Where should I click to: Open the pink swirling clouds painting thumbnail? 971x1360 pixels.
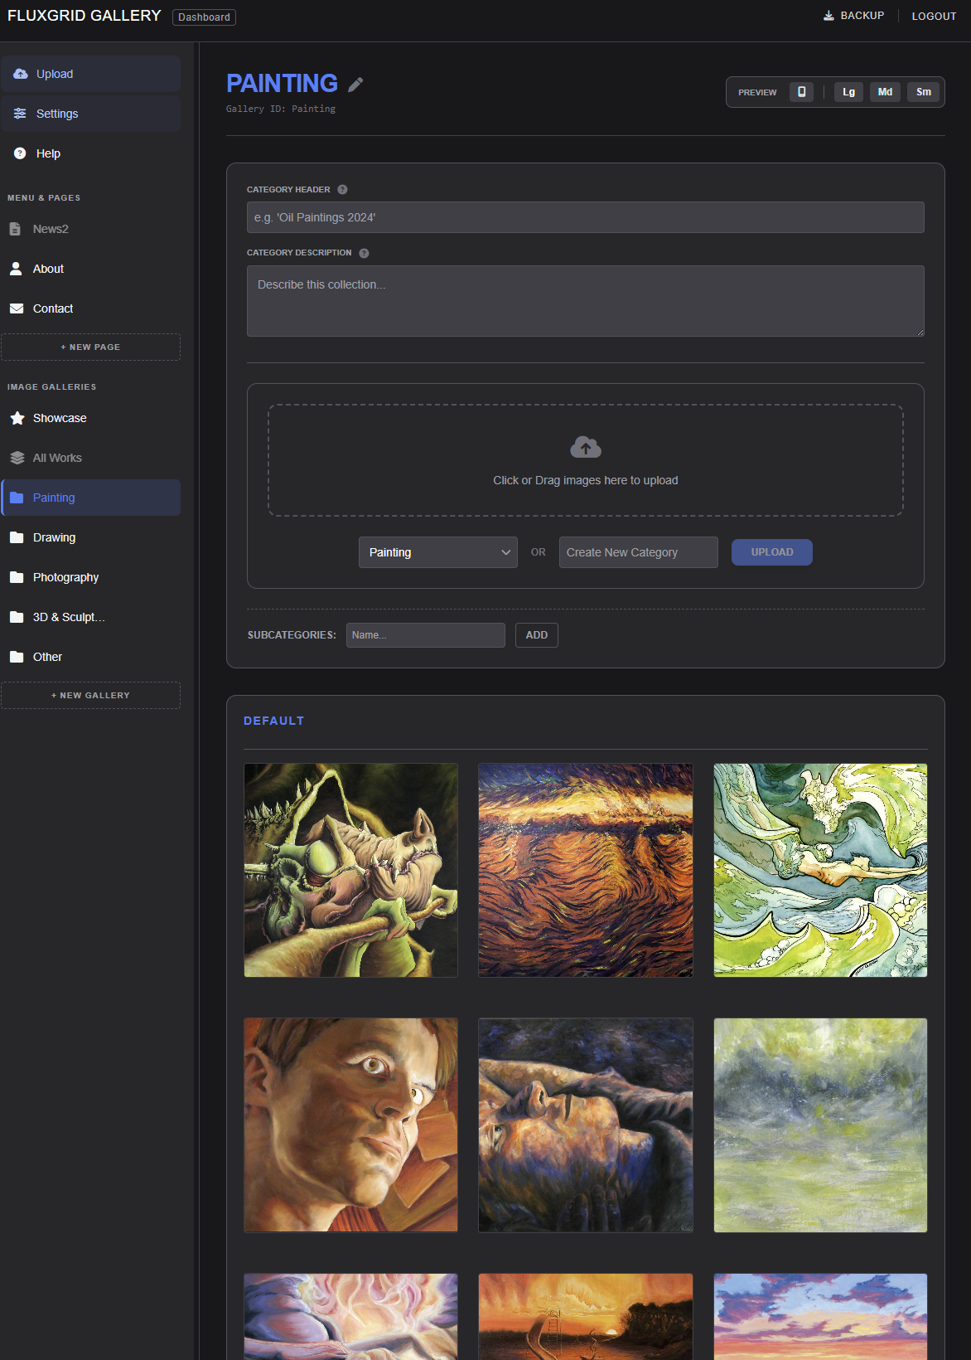(351, 1317)
